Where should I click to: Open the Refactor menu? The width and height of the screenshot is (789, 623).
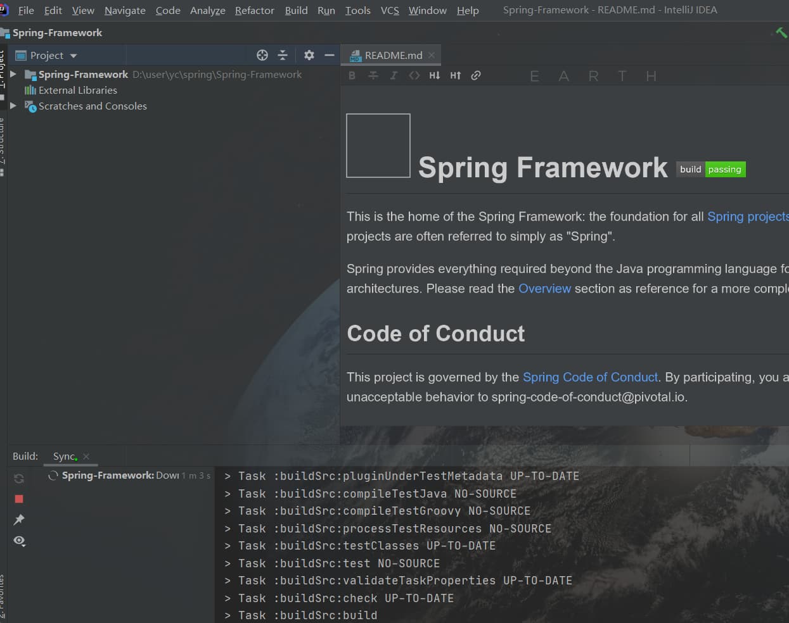(255, 10)
